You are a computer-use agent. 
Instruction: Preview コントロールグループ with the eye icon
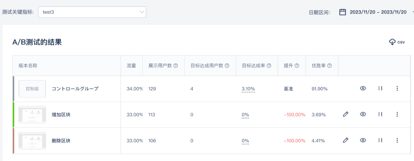click(363, 88)
